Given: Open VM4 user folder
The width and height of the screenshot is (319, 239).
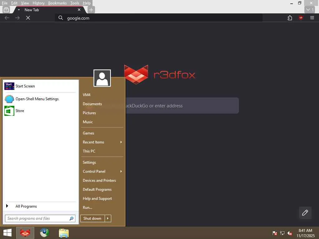Looking at the screenshot, I should [x=102, y=95].
